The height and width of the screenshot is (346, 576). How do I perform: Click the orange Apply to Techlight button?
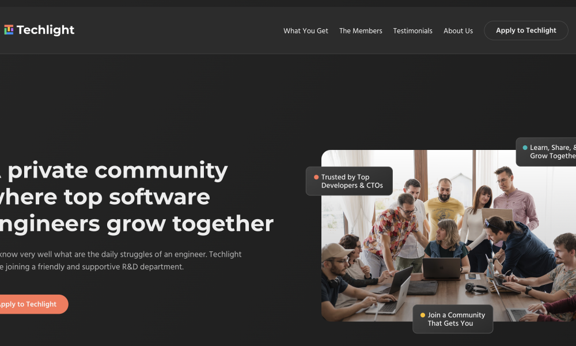click(x=32, y=304)
